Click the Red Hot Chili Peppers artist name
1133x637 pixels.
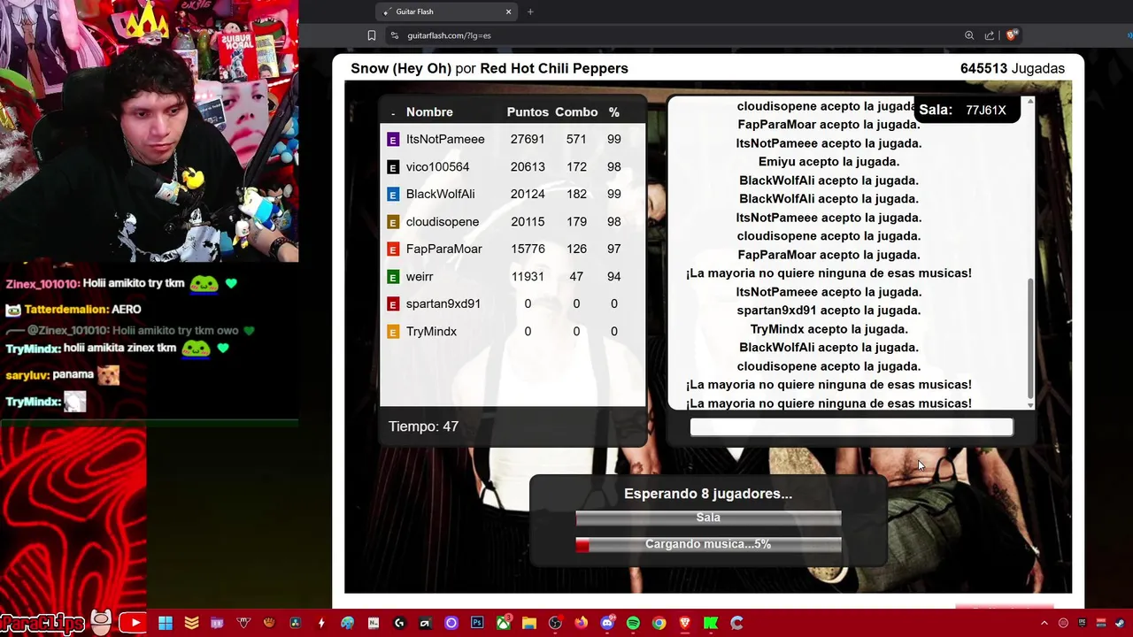click(554, 68)
